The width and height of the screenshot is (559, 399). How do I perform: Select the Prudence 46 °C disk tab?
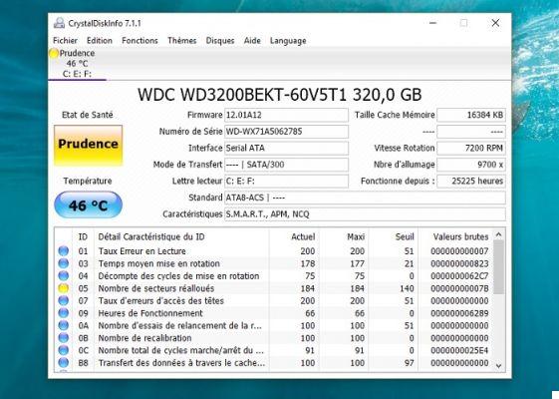[77, 64]
